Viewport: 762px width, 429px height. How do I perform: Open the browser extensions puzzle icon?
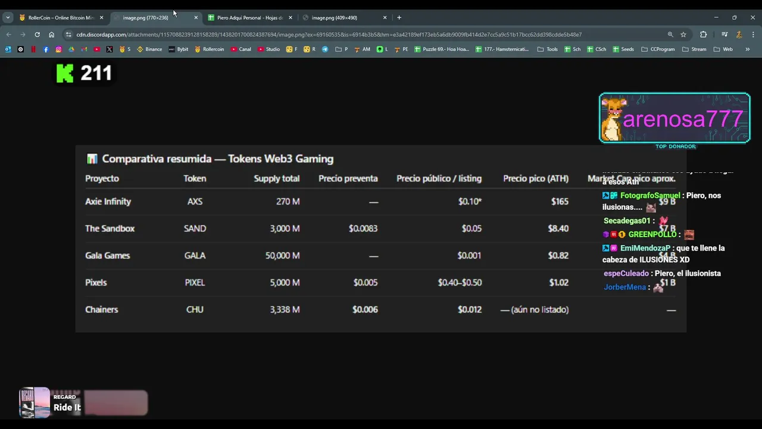pyautogui.click(x=703, y=35)
